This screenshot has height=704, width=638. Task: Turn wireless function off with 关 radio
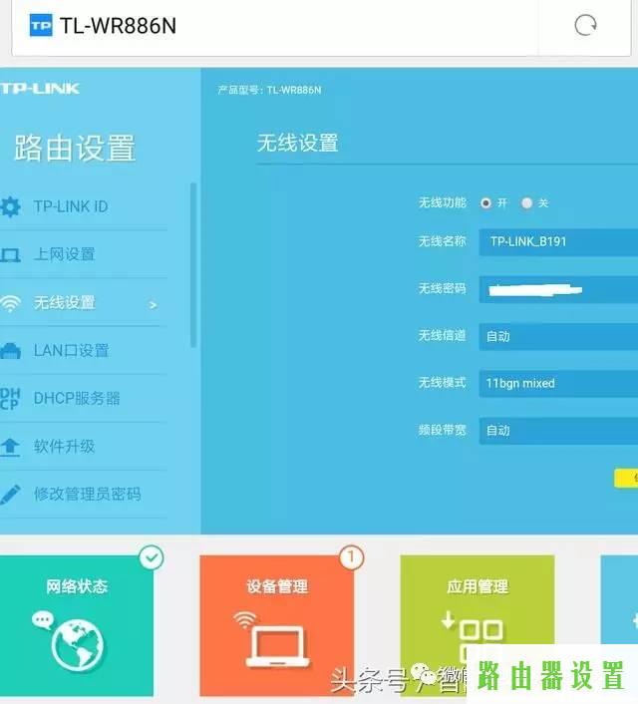[x=526, y=203]
